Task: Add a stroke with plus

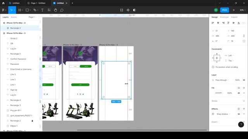Action: point(244,101)
